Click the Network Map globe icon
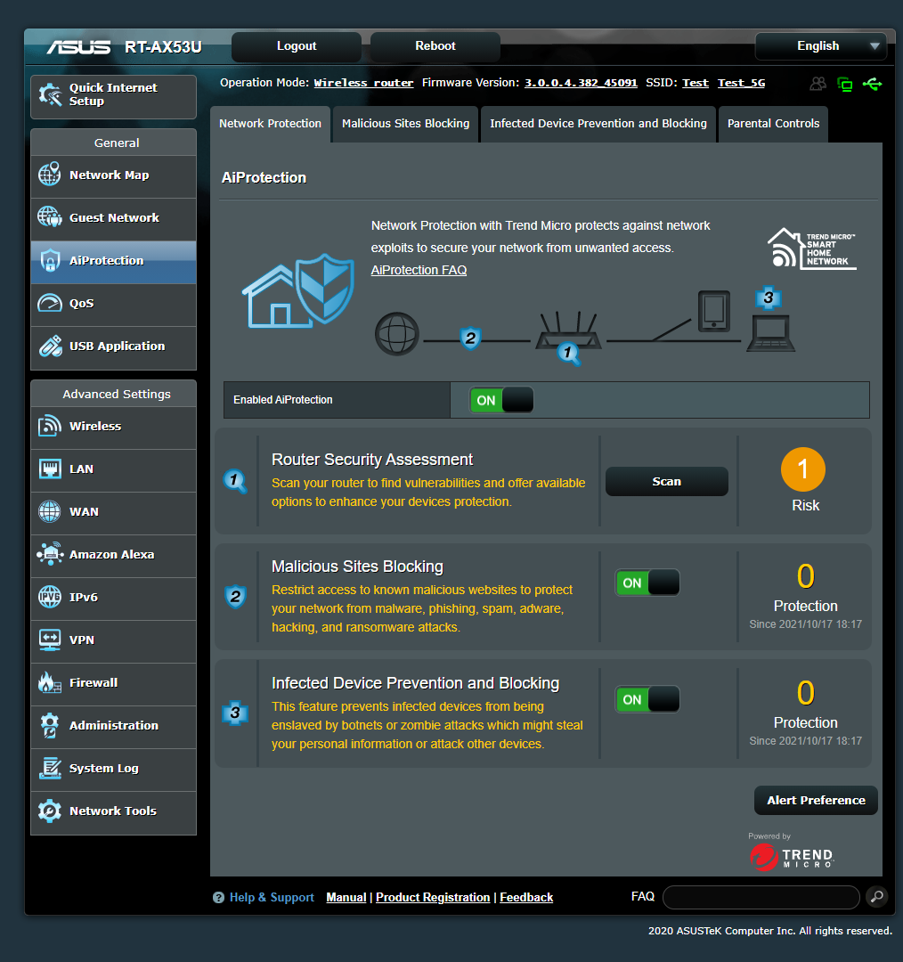This screenshot has height=962, width=903. (x=50, y=175)
